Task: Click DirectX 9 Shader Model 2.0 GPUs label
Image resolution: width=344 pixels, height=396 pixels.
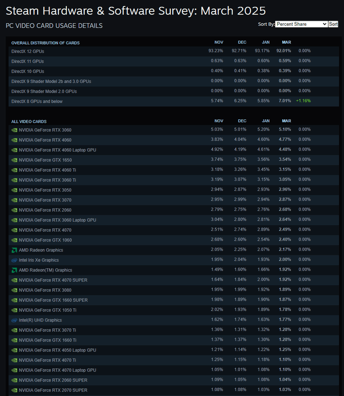Action: click(44, 92)
